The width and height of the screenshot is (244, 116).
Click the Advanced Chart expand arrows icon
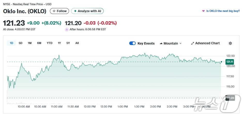click(x=193, y=43)
